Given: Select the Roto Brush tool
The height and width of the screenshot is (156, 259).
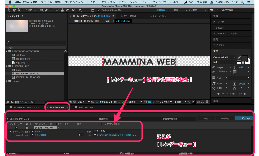Looking at the screenshot, I should coord(73,10).
